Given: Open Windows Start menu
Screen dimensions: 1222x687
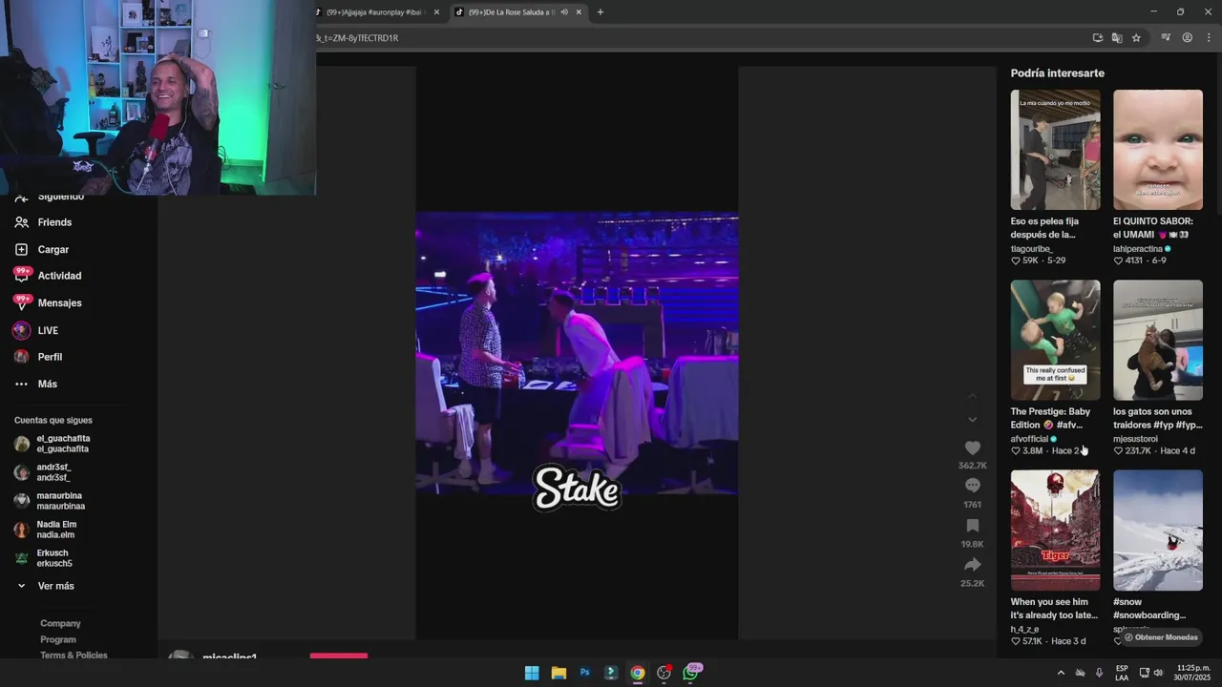Looking at the screenshot, I should coord(532,673).
